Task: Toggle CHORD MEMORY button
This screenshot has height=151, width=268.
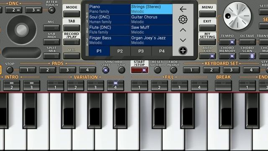Action: click(x=227, y=56)
